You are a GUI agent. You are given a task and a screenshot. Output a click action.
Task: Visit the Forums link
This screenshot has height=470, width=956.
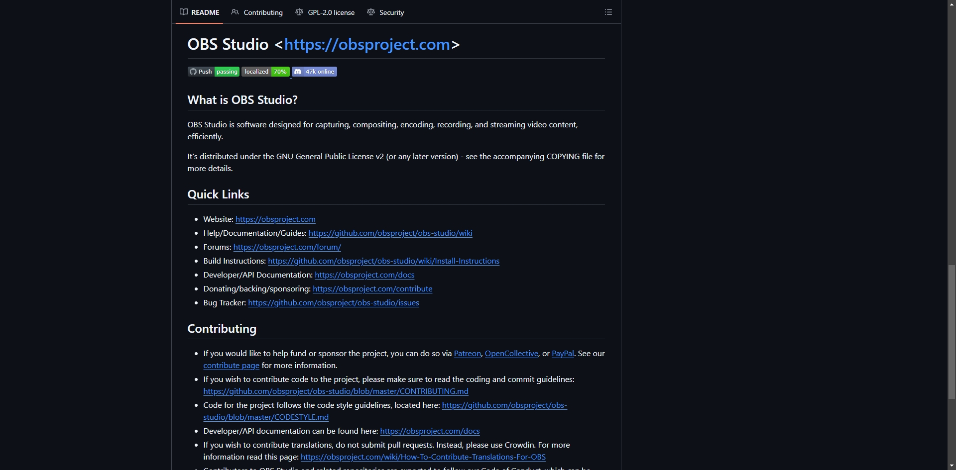(x=287, y=247)
